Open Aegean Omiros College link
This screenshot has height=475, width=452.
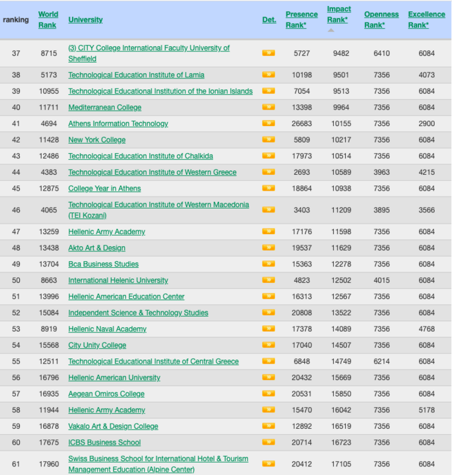[106, 394]
